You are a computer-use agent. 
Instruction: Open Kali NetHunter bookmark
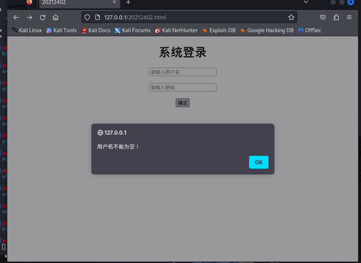176,30
